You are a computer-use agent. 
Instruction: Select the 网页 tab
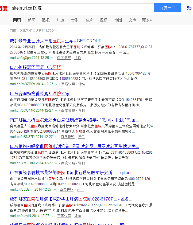(x=17, y=20)
